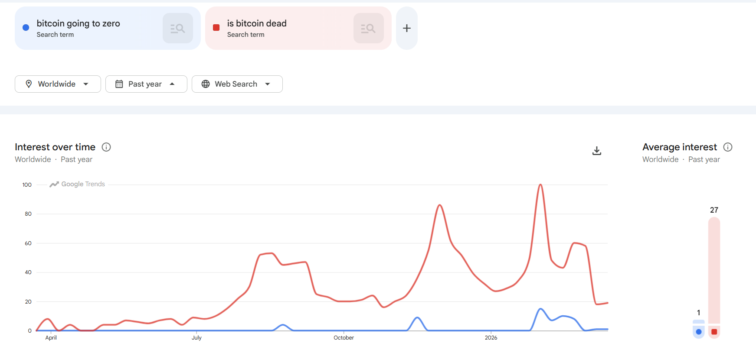Click the location pin icon for Worldwide
The height and width of the screenshot is (343, 756).
pos(29,84)
